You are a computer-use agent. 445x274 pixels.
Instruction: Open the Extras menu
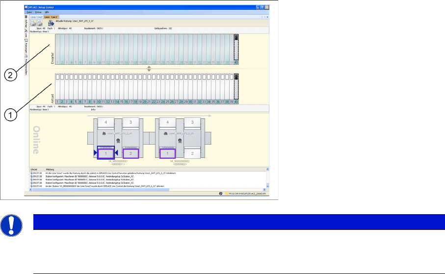pos(38,12)
